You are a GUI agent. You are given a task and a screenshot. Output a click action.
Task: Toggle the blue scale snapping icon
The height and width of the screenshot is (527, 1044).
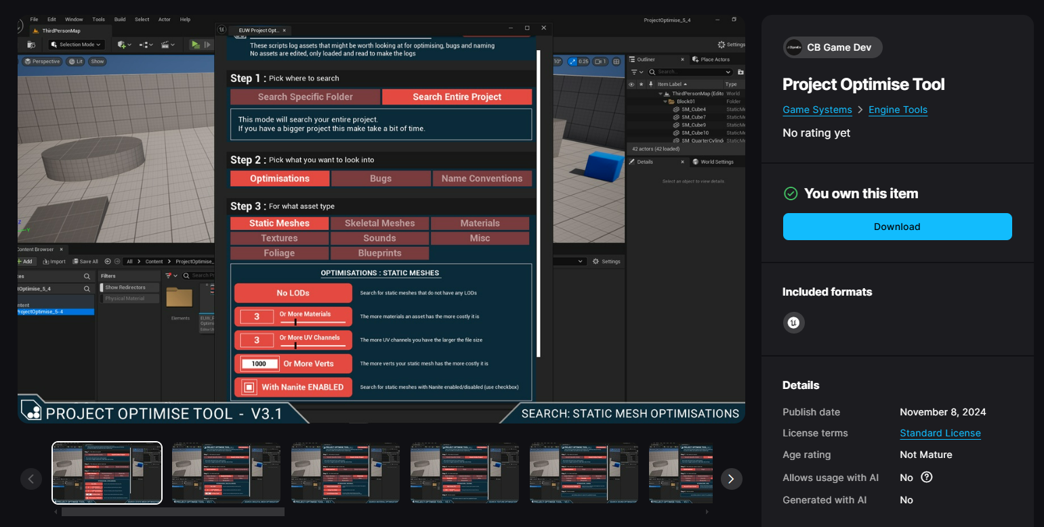[x=572, y=62]
